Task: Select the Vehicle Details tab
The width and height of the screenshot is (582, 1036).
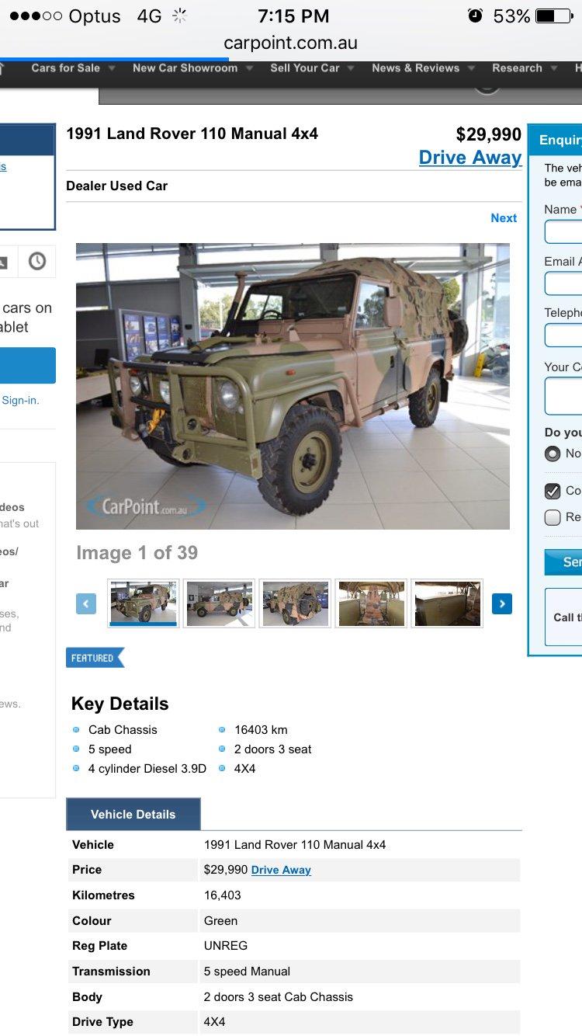Action: pos(133,814)
